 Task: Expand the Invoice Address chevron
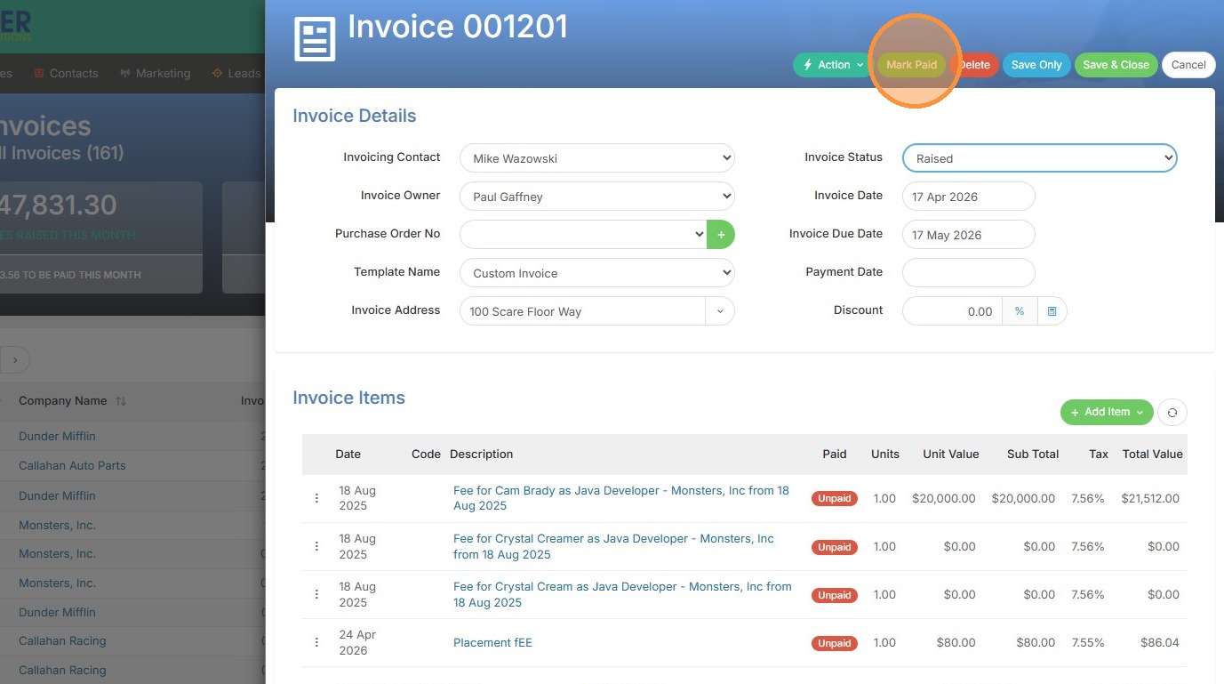coord(720,311)
